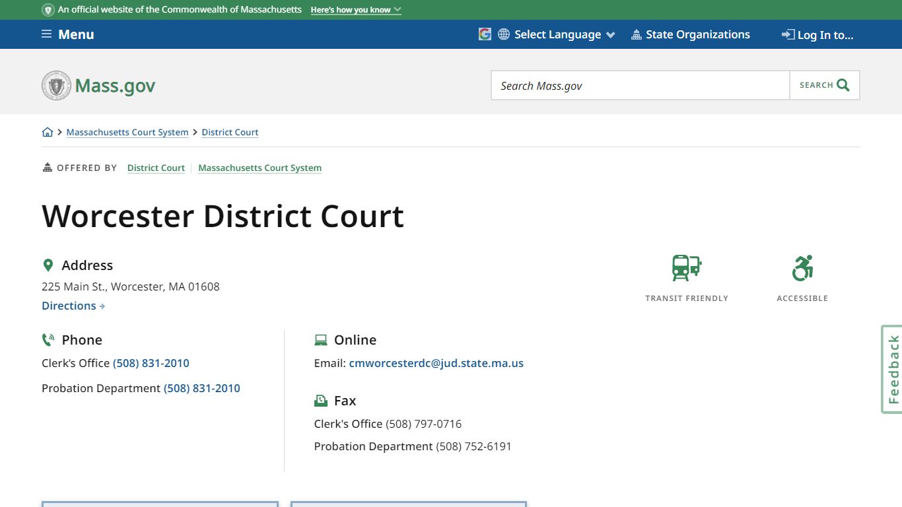
Task: Click the official website banner text
Action: (180, 10)
